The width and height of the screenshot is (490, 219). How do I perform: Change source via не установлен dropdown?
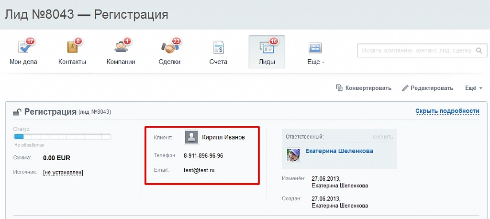(x=63, y=172)
